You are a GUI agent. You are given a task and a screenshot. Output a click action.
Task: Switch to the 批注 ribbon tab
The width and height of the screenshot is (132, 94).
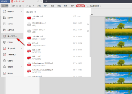pos(52,6)
